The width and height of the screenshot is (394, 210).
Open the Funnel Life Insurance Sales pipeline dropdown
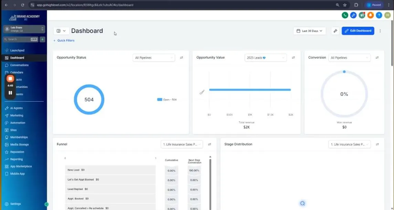point(182,144)
